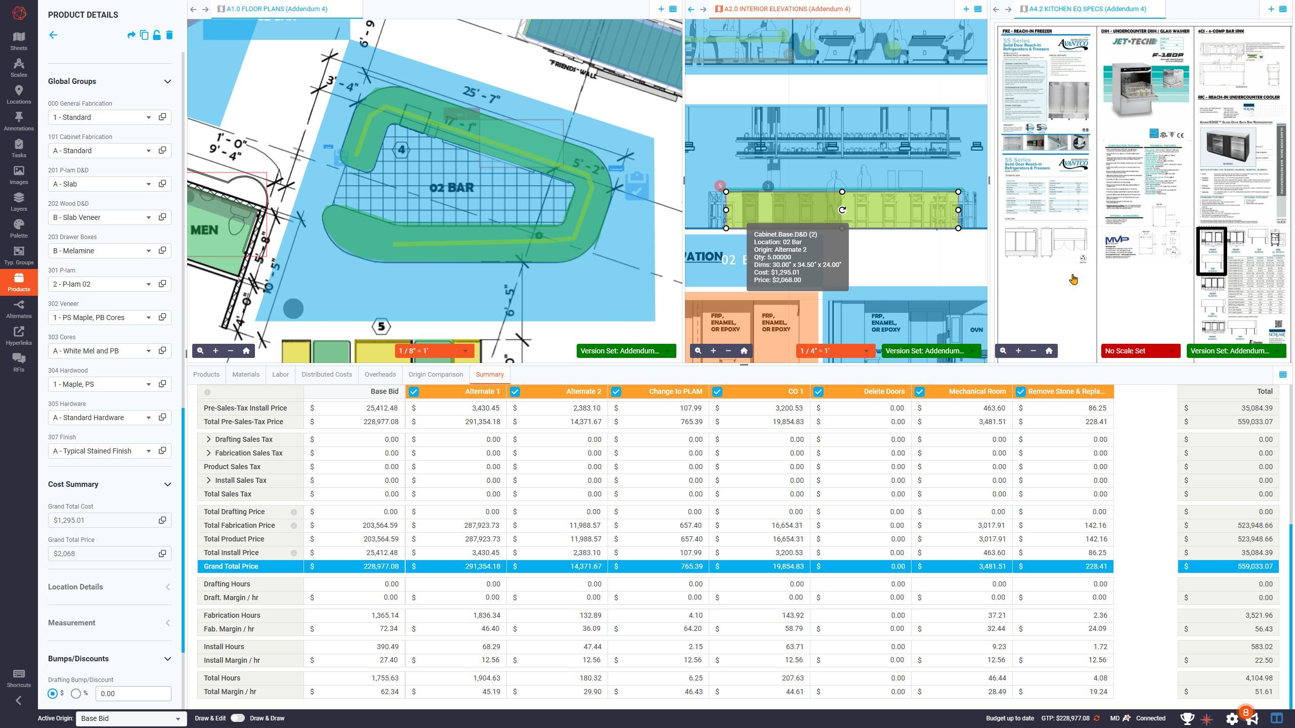This screenshot has width=1295, height=728.
Task: Copy Grand Total Cost value
Action: click(x=162, y=520)
